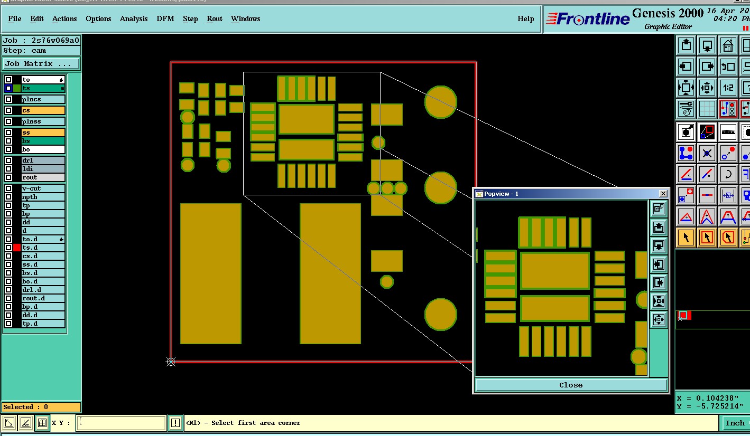This screenshot has height=436, width=750.
Task: Click the X Y coordinate input field
Action: click(x=122, y=423)
